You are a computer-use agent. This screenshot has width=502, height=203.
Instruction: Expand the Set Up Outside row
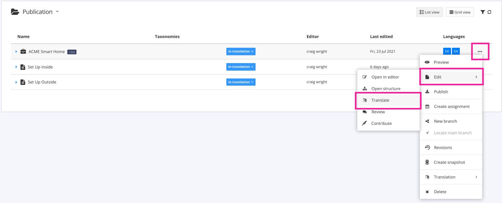tap(16, 82)
